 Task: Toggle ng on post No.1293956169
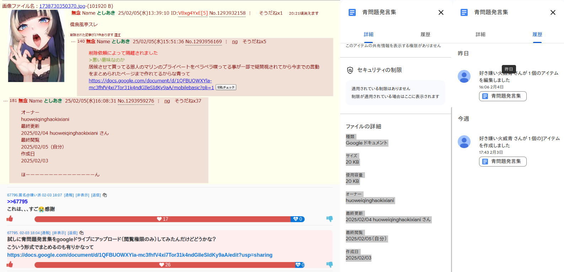click(x=235, y=42)
